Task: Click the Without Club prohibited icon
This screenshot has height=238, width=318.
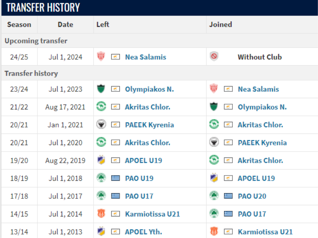Action: coord(214,56)
